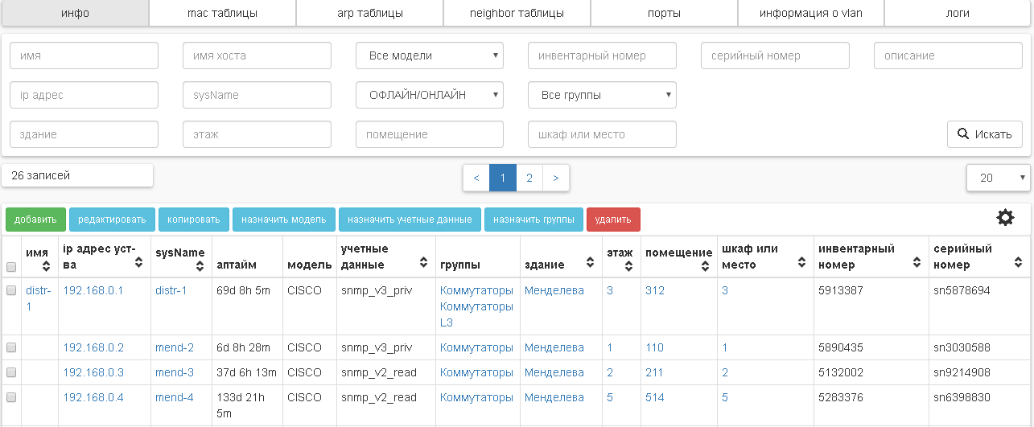Open the порты tab
The height and width of the screenshot is (427, 1034).
664,14
